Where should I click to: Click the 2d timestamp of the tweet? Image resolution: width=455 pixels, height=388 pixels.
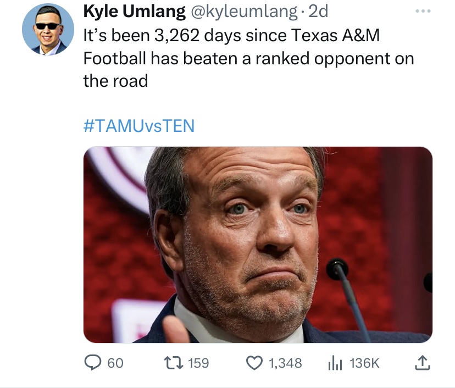click(x=319, y=12)
